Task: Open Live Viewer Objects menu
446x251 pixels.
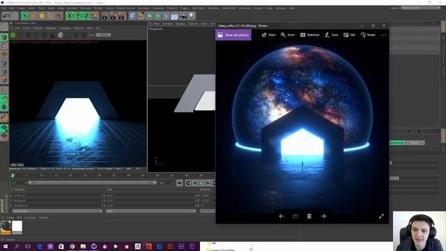Action: (x=38, y=29)
